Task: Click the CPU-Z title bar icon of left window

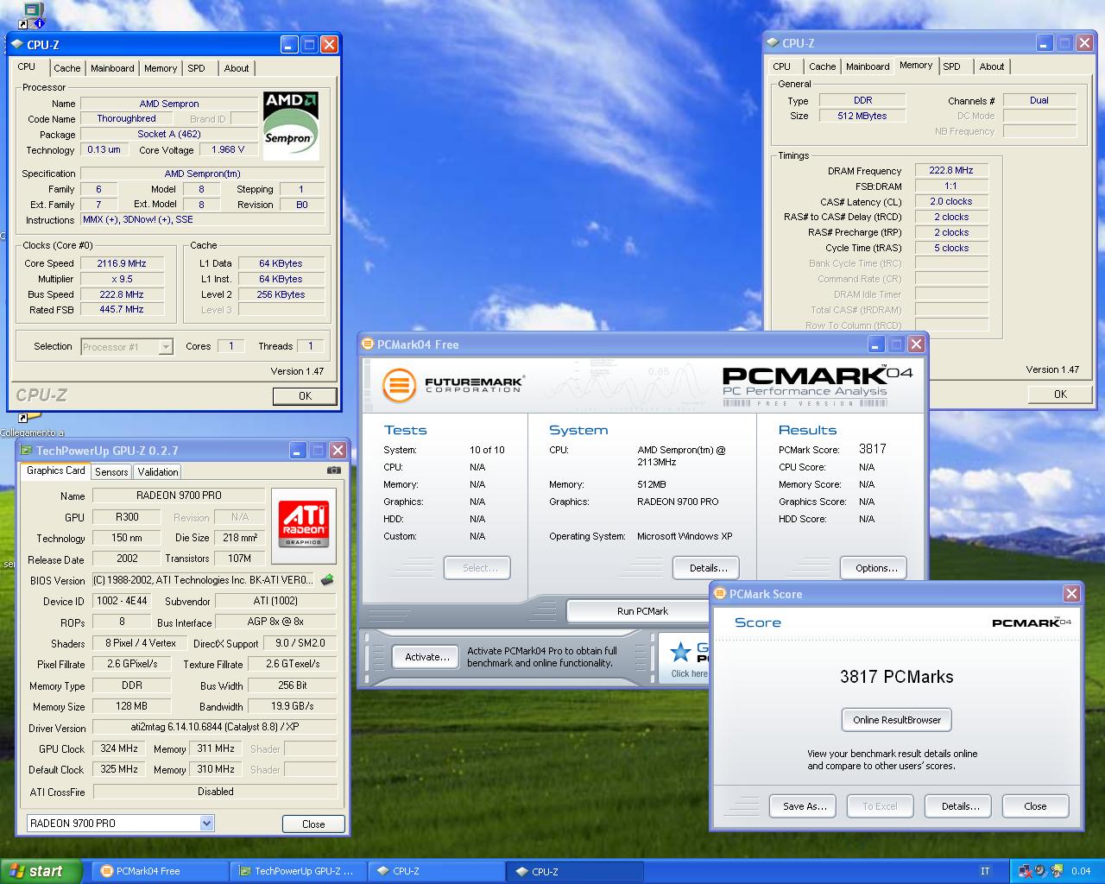Action: click(18, 44)
